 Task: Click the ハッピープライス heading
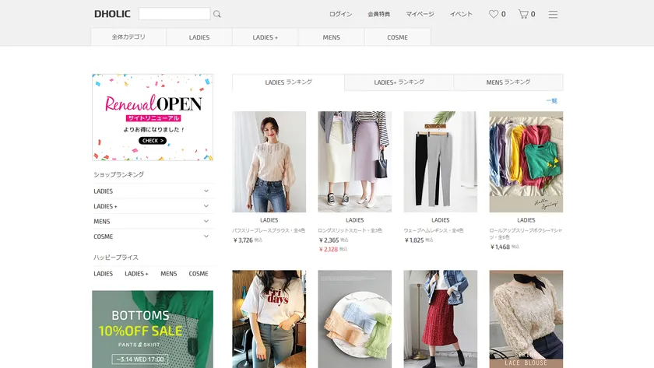click(x=116, y=258)
